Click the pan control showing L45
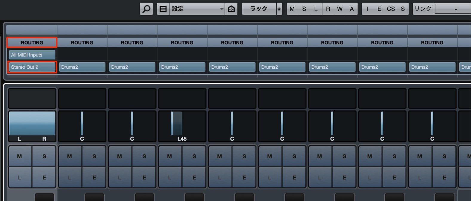 click(182, 126)
